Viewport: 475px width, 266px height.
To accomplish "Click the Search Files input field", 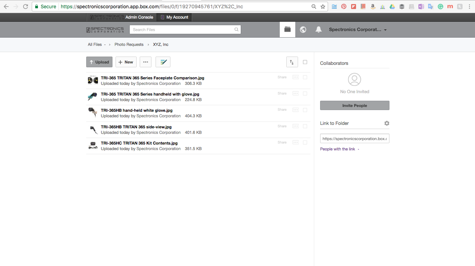I will click(x=183, y=30).
